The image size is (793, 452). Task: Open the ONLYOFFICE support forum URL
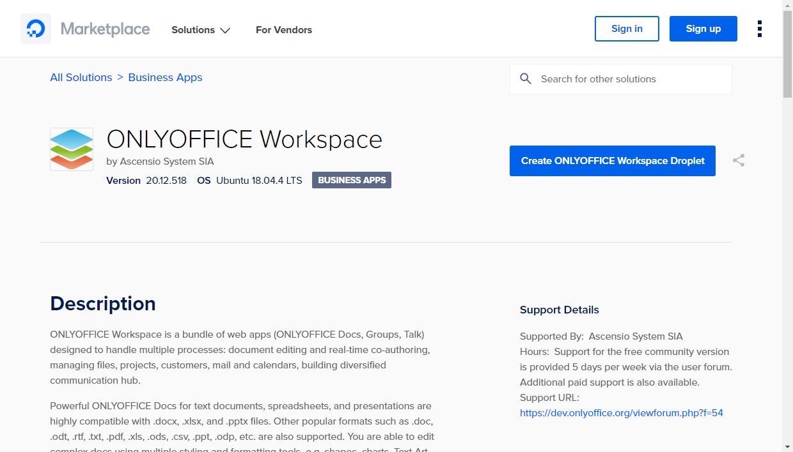[621, 413]
